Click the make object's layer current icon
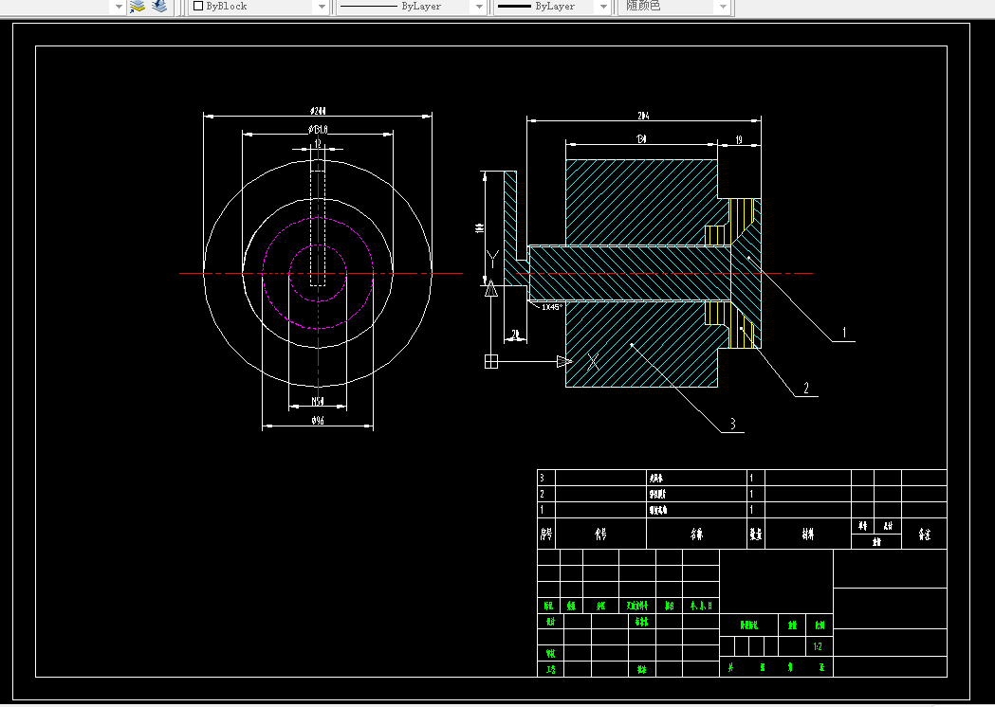This screenshot has height=707, width=995. tap(138, 7)
